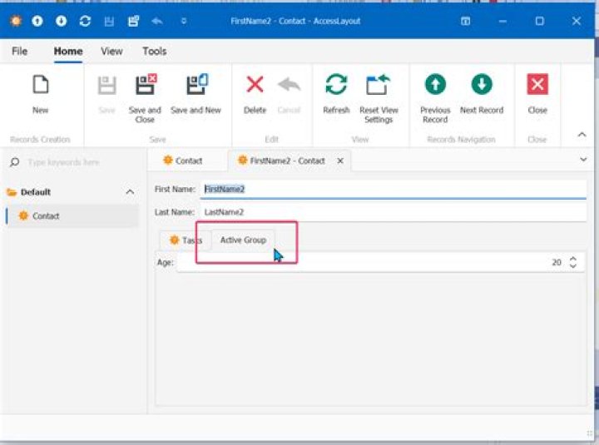Switch to the Contact document tab
The width and height of the screenshot is (599, 445).
[x=183, y=161]
